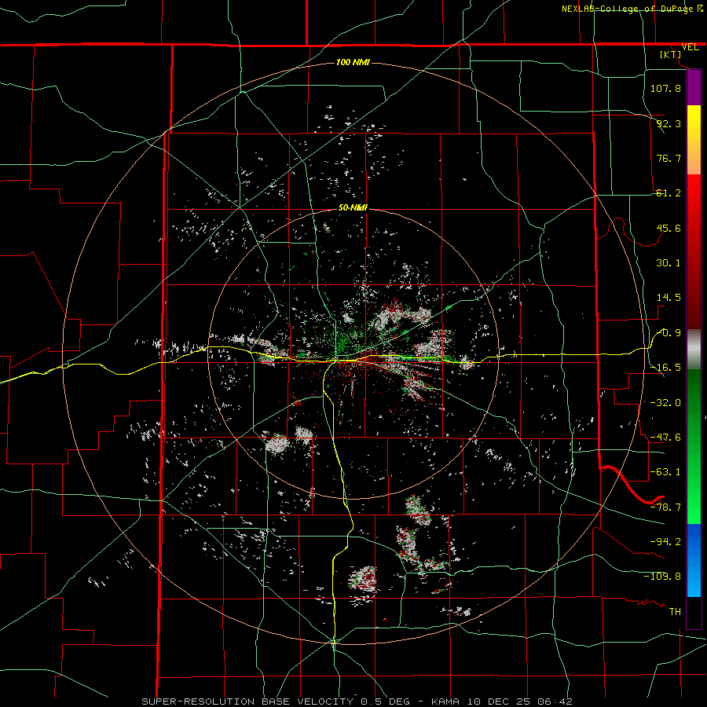Click the 14.5 velocity scale value

coord(669,298)
